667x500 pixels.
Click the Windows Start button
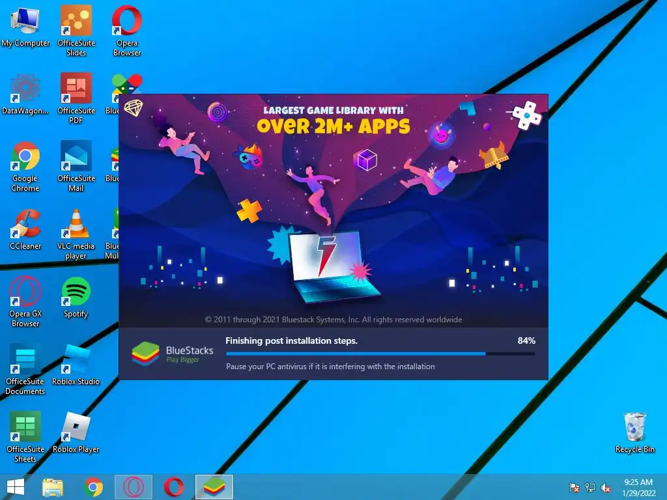tap(16, 487)
